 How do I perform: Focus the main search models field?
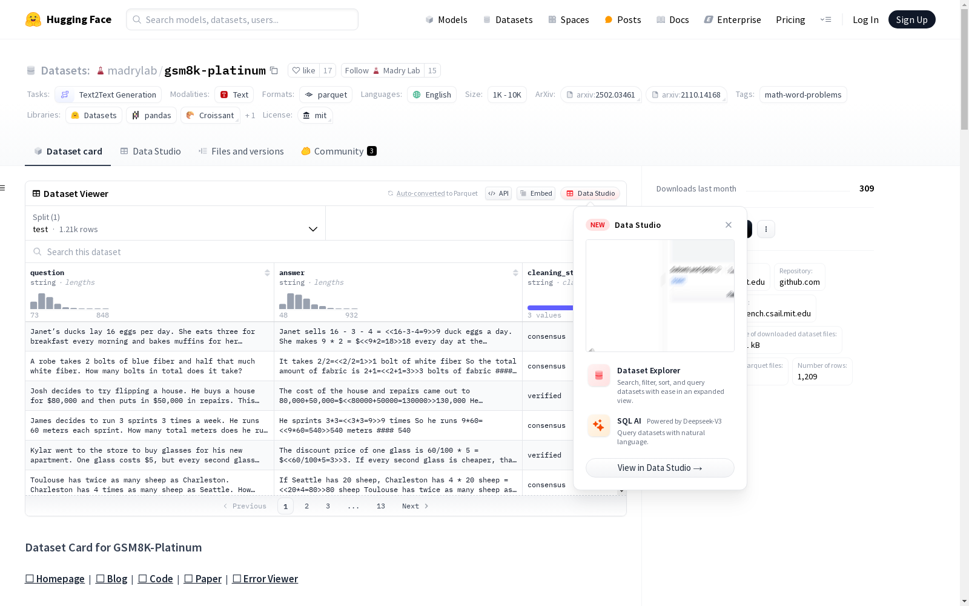(x=242, y=19)
